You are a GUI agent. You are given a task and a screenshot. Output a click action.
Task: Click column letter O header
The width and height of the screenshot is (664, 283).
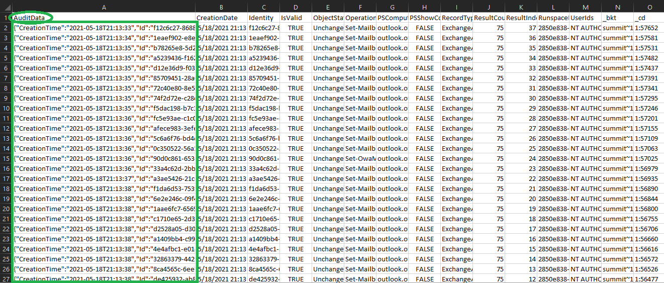pyautogui.click(x=649, y=7)
